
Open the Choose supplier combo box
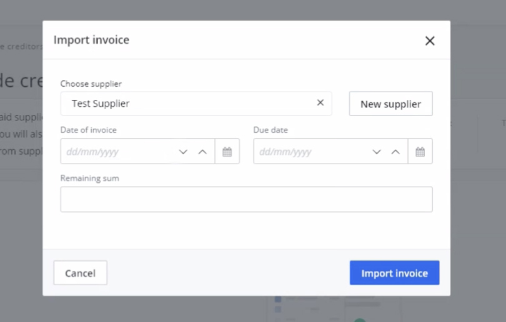point(187,104)
